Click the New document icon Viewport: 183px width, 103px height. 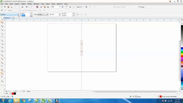point(2,7)
